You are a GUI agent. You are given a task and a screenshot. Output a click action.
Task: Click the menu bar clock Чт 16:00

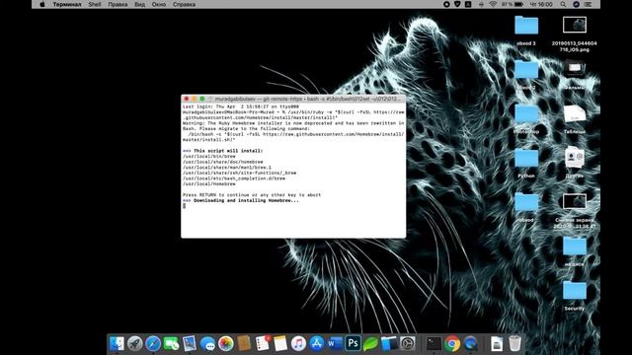point(541,4)
